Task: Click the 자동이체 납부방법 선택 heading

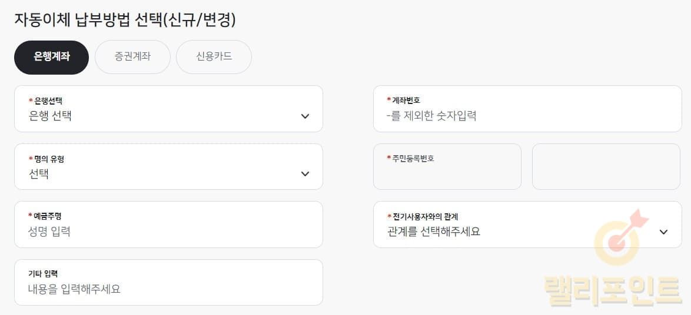Action: click(x=125, y=20)
